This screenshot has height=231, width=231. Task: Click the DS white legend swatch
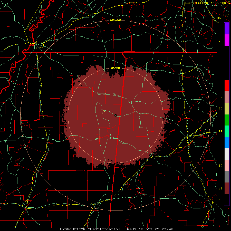227,154
